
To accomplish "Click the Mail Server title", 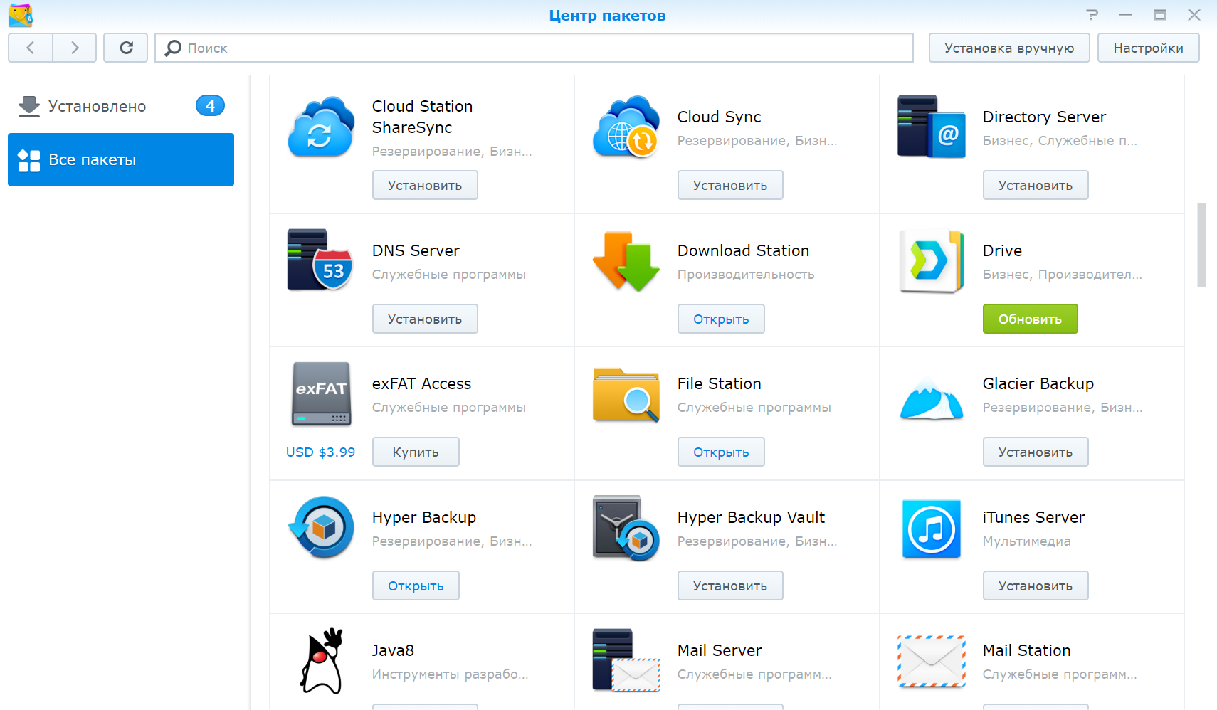I will point(720,650).
